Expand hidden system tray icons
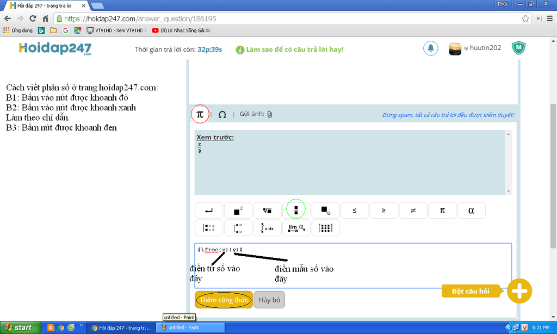 pyautogui.click(x=509, y=327)
